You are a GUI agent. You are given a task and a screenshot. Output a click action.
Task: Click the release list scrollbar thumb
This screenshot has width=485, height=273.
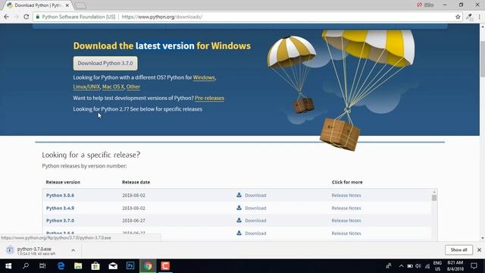coord(434,198)
